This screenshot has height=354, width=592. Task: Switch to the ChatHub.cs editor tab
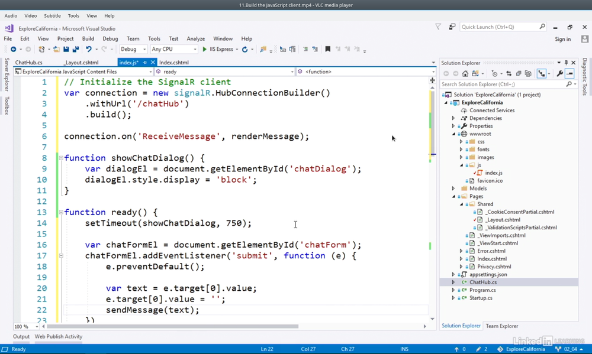28,63
